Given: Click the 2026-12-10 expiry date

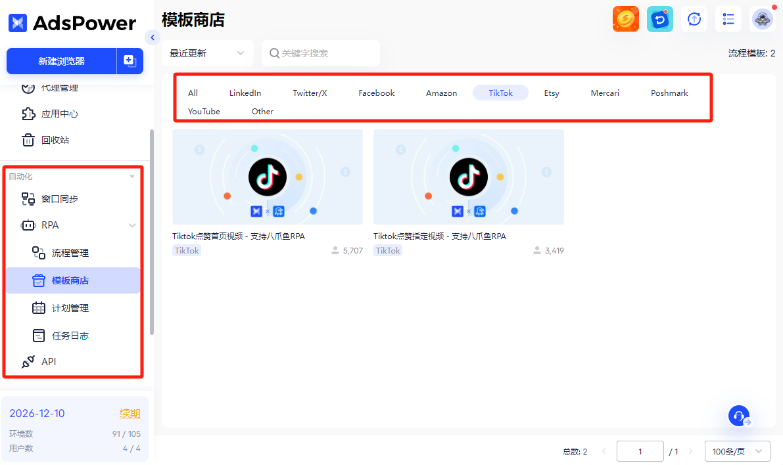Looking at the screenshot, I should (37, 414).
